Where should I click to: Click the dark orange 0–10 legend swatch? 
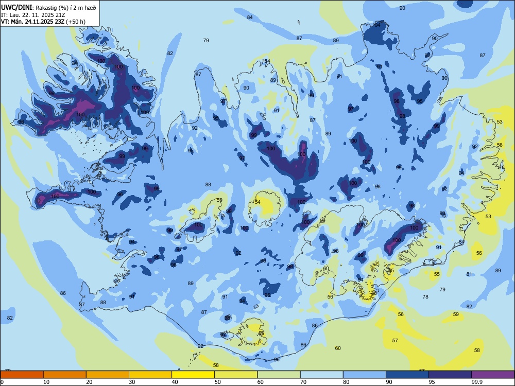pos(22,375)
